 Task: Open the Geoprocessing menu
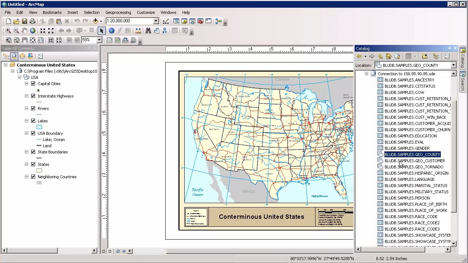(x=118, y=12)
